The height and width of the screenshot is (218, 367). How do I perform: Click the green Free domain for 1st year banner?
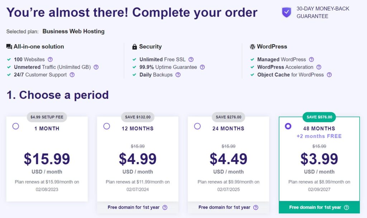pyautogui.click(x=319, y=207)
